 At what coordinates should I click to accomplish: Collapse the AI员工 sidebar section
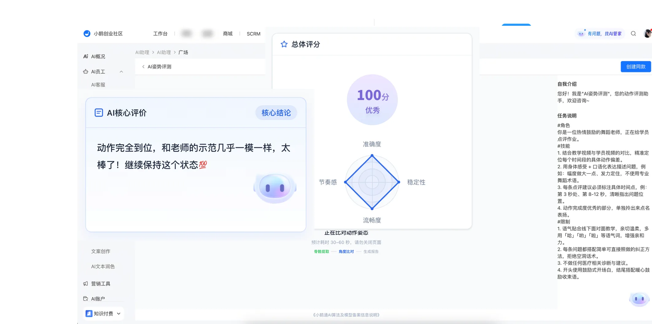pos(121,72)
